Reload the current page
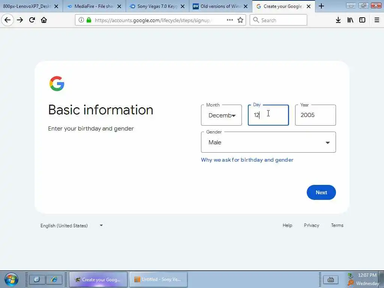 32,20
